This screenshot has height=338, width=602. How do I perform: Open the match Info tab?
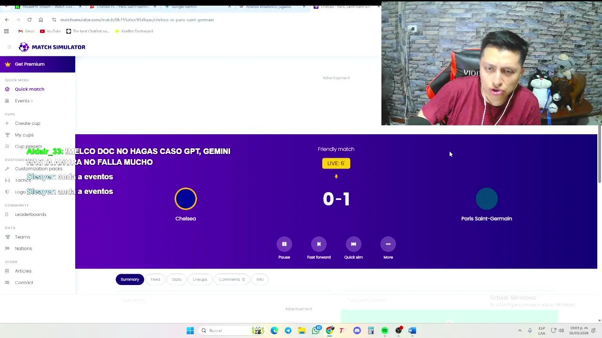pyautogui.click(x=260, y=279)
